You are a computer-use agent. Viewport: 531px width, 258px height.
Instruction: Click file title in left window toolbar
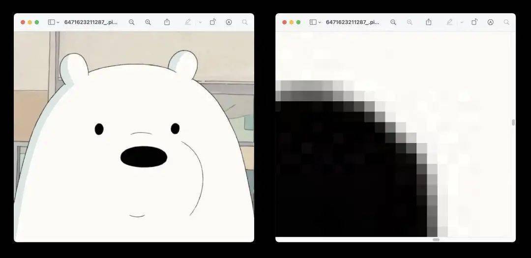point(91,22)
